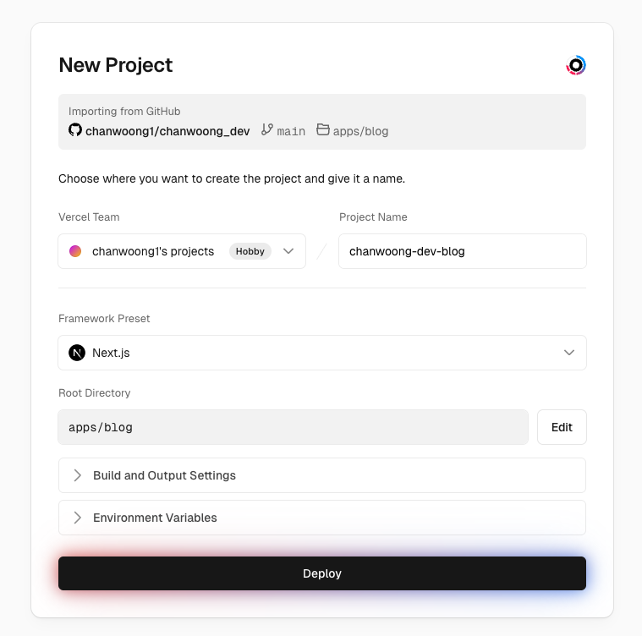Click the folder icon next to apps/blog
Screen dimensions: 642x636
tap(323, 130)
